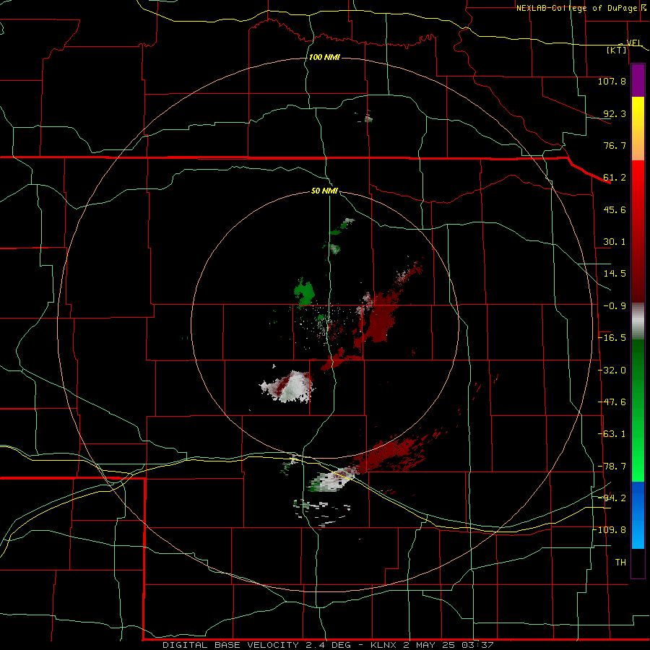Screen dimensions: 650x650
Task: Click the -94.2 velocity scale value
Action: pyautogui.click(x=612, y=498)
